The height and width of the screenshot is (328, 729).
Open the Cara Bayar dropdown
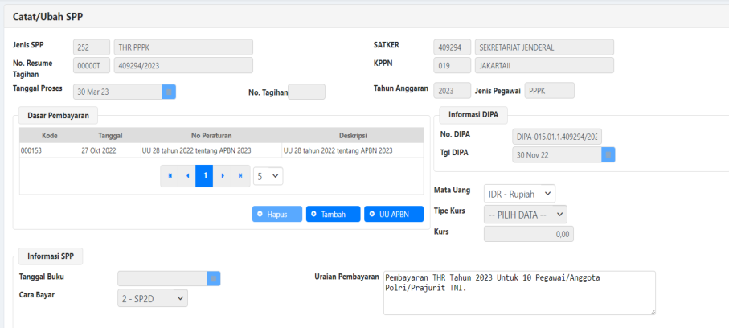point(153,298)
